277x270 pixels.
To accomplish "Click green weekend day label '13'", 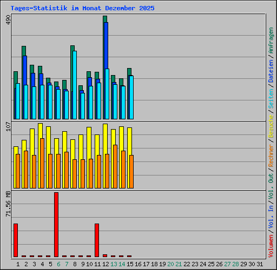I will click(114, 264).
